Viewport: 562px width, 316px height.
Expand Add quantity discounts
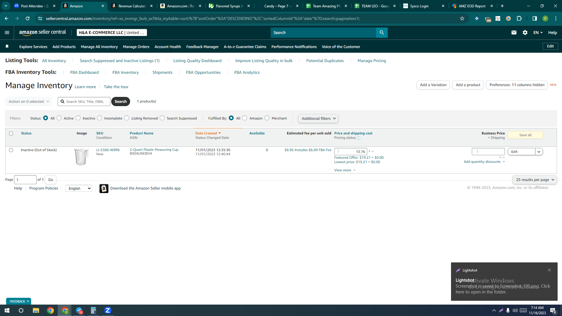tap(484, 162)
